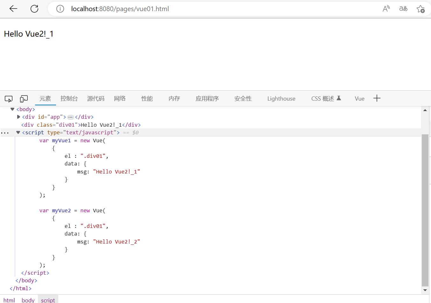Select html in the breadcrumb bar
Image resolution: width=431 pixels, height=303 pixels.
point(9,299)
